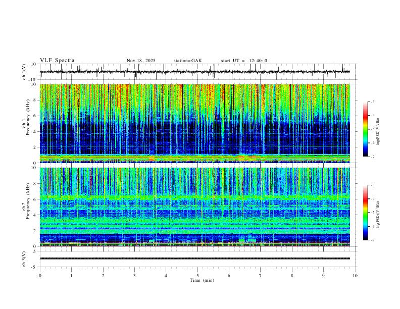This screenshot has width=400, height=309.
Task: Click the time axis tick label "2"
Action: (x=103, y=276)
